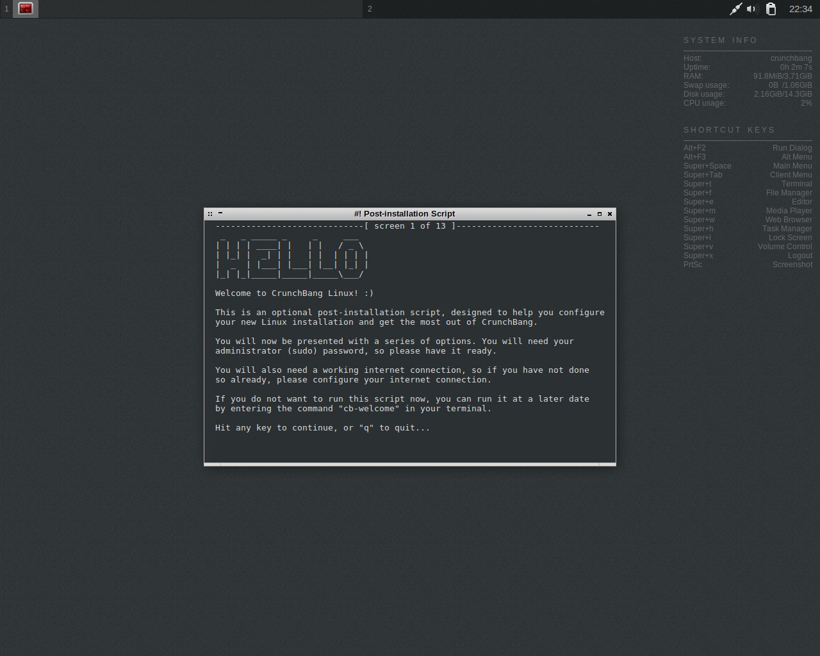This screenshot has height=656, width=820.
Task: Shade the Post-installation Script window with the dash button
Action: [x=220, y=213]
